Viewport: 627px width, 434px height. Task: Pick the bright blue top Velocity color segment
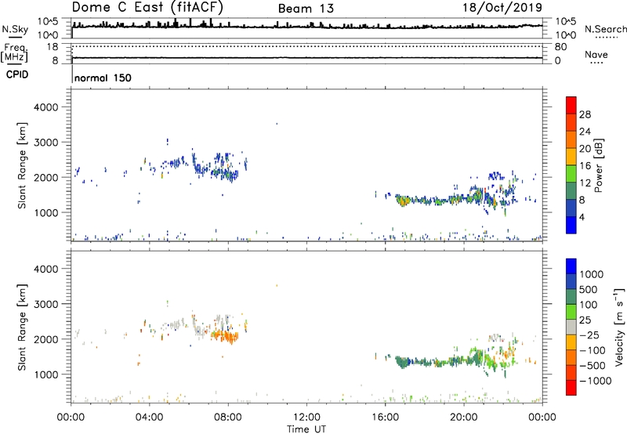point(571,266)
